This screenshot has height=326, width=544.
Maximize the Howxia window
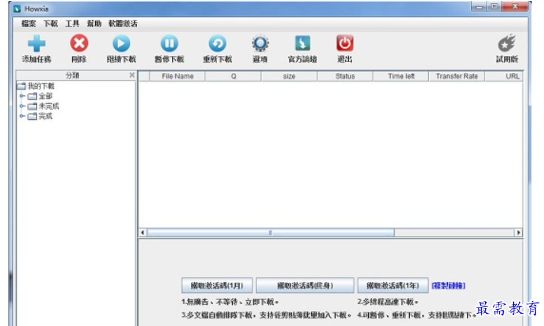(x=494, y=6)
